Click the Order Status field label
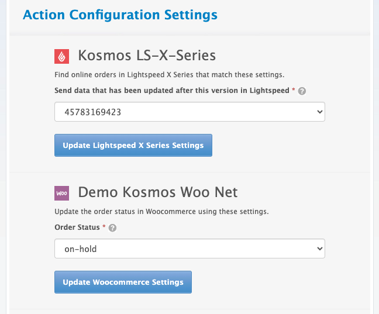Image resolution: width=379 pixels, height=314 pixels. click(x=77, y=227)
